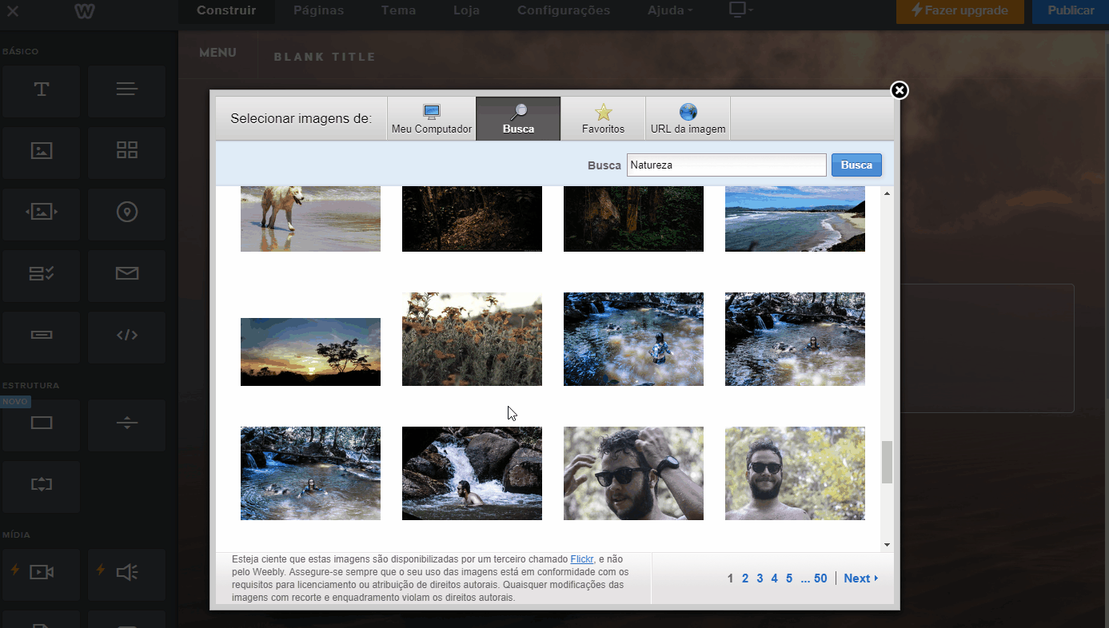Select the Button element icon

[42, 335]
